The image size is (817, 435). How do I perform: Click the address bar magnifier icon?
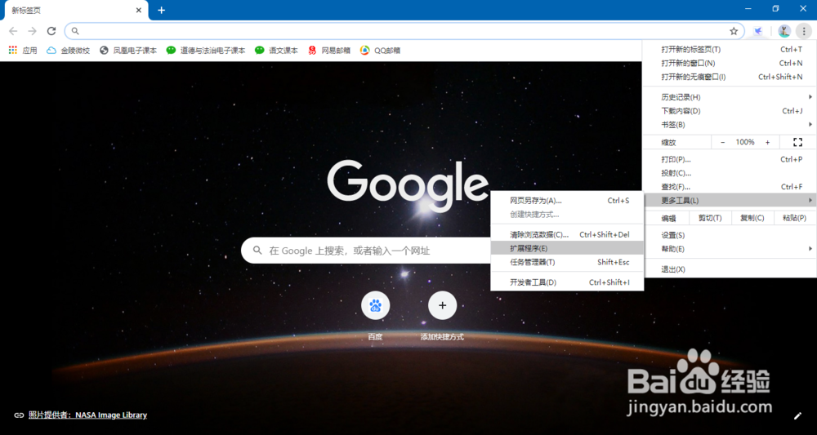(x=75, y=31)
